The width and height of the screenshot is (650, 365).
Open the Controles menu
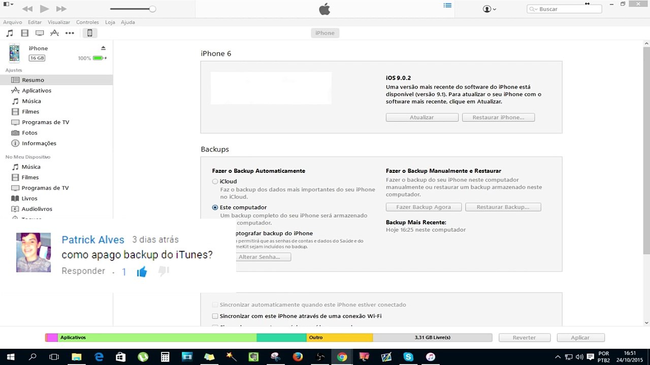click(87, 22)
